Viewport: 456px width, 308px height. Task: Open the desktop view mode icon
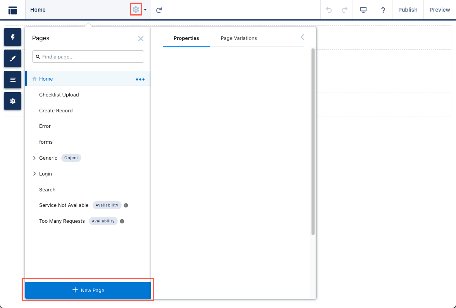pos(363,10)
